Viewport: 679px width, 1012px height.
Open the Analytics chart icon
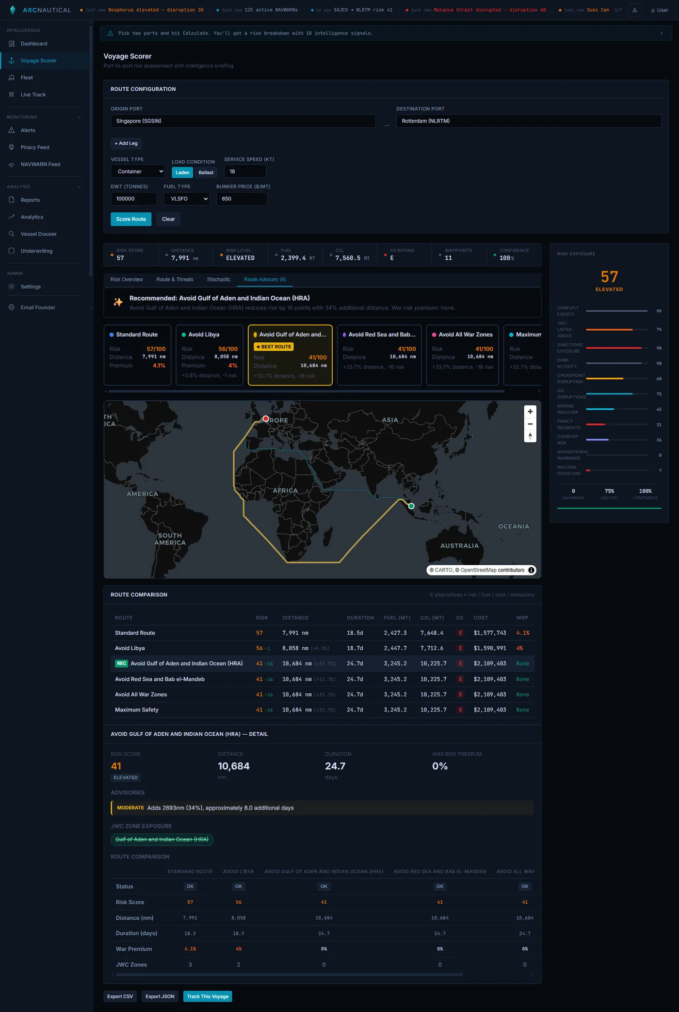[12, 217]
